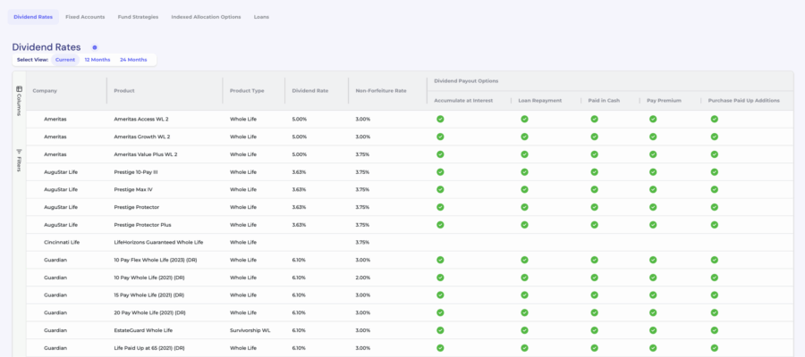The width and height of the screenshot is (805, 357).
Task: Click Ameritas Access WL 2 Accumulate at Interest checkmark
Action: [x=440, y=119]
